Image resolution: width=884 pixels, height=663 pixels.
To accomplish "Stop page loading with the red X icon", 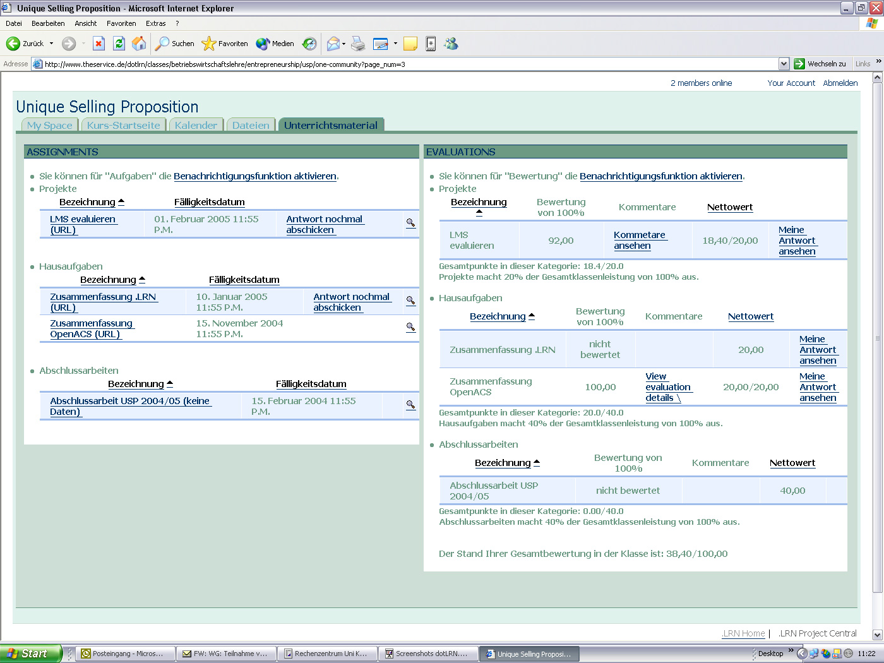I will (x=99, y=44).
